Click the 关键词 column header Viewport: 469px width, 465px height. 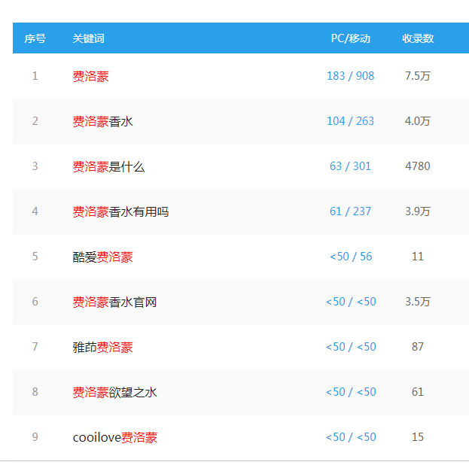89,38
